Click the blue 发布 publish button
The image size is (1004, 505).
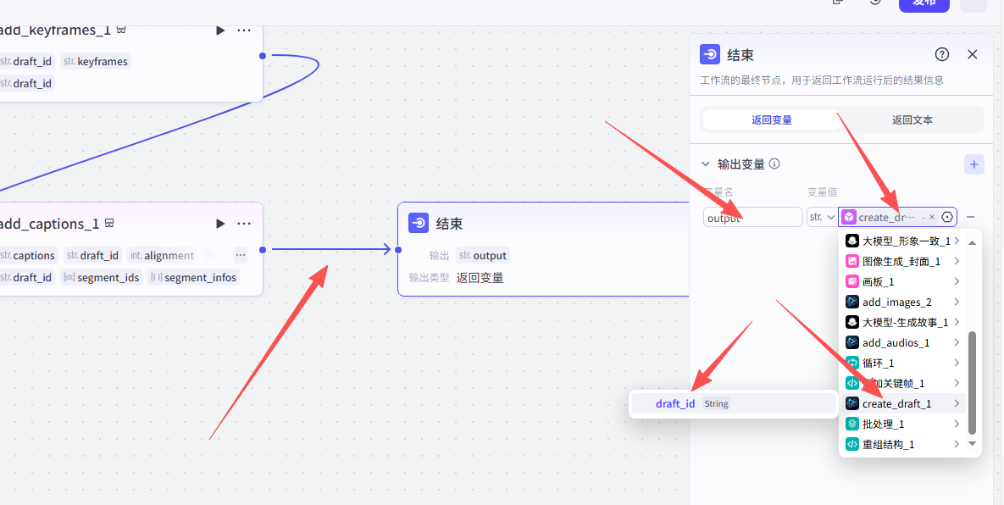tap(924, 3)
